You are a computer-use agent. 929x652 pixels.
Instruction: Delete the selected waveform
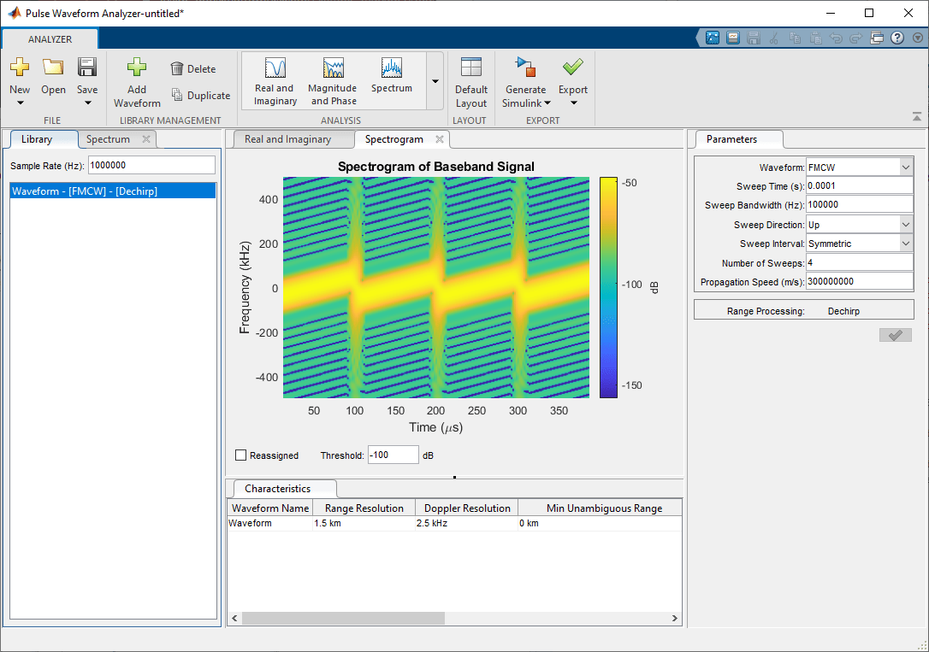tap(192, 69)
